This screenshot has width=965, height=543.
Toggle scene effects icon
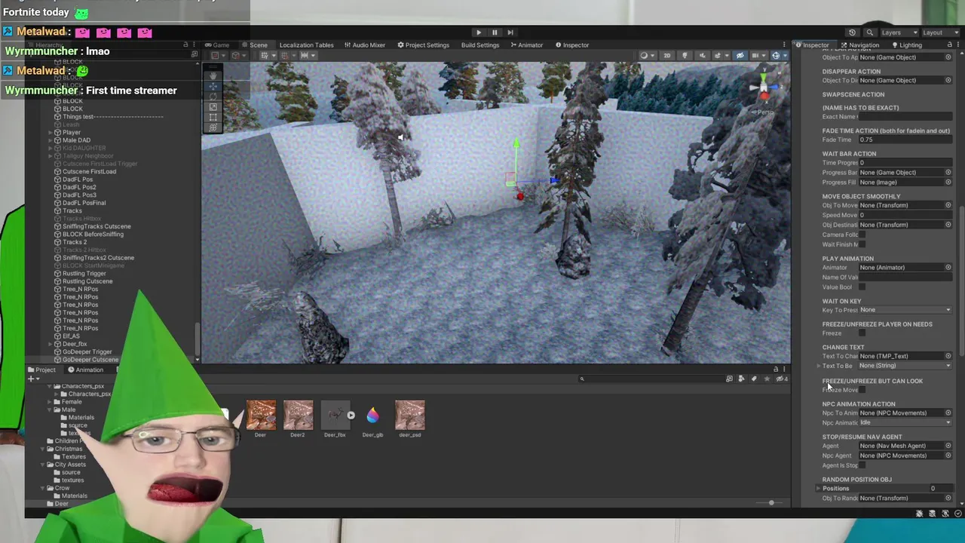(x=719, y=56)
